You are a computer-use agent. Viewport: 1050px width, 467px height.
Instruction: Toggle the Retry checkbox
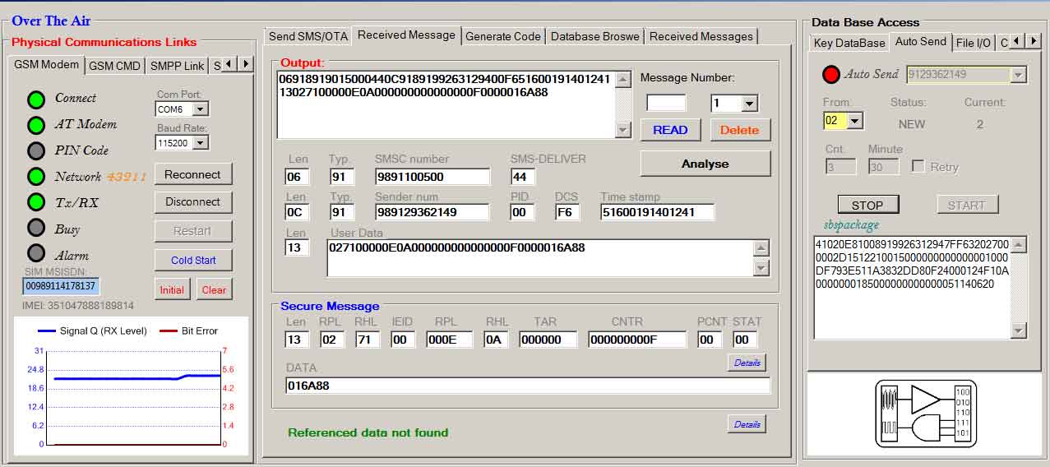[x=918, y=166]
